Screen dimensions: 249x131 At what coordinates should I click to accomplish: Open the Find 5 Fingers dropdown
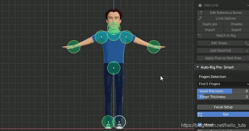pos(223,84)
